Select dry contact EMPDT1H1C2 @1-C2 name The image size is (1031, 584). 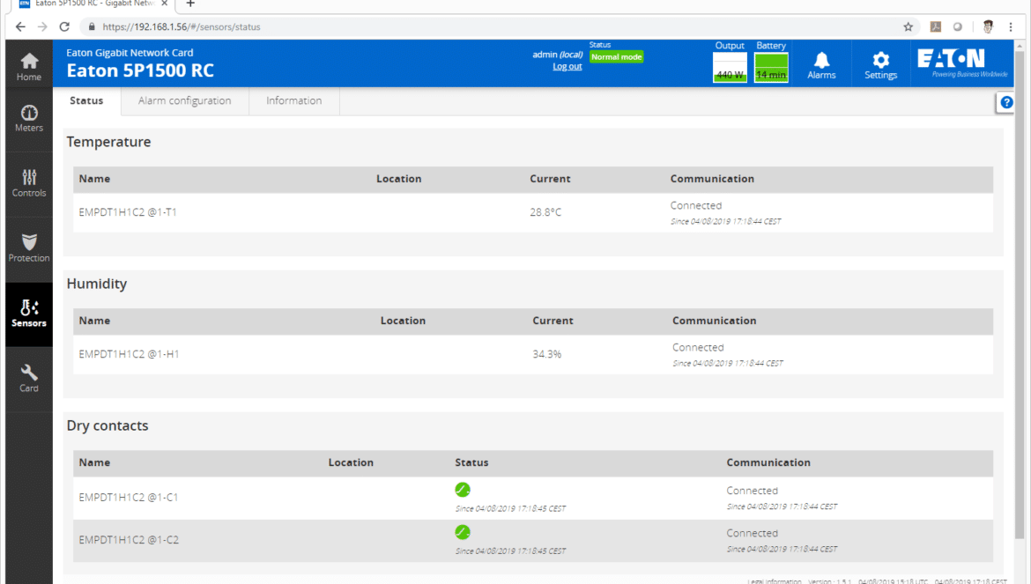[129, 540]
